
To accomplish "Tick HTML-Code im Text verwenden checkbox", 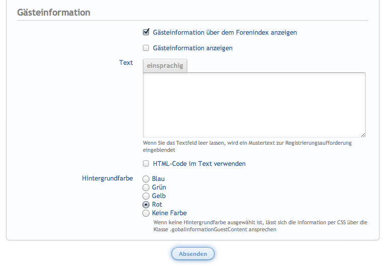I will [x=146, y=163].
